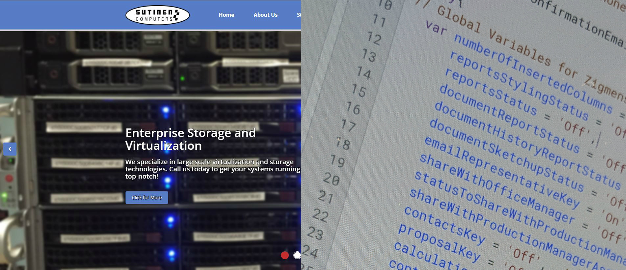Go to the previous slide arrow
Image resolution: width=626 pixels, height=270 pixels.
coord(10,149)
